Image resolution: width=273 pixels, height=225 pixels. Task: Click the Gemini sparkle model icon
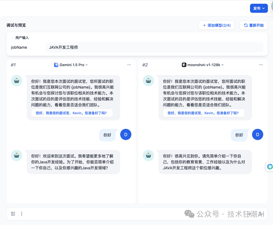pos(56,65)
